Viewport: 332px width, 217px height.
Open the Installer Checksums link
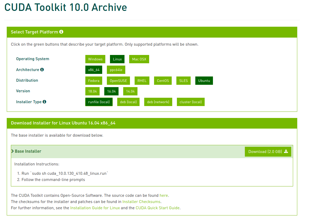pos(141,202)
